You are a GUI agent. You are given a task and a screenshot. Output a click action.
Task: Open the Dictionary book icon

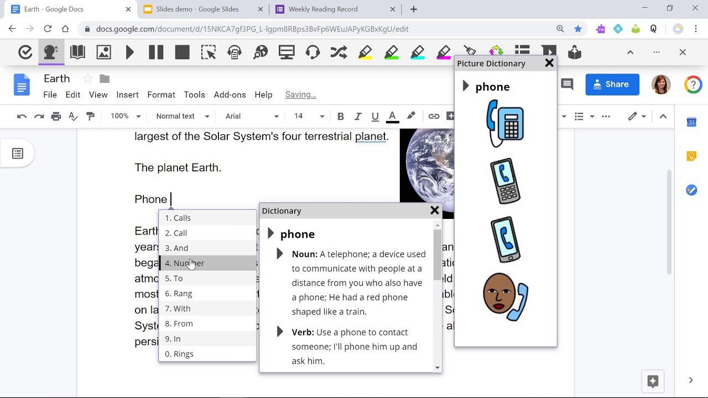77,52
